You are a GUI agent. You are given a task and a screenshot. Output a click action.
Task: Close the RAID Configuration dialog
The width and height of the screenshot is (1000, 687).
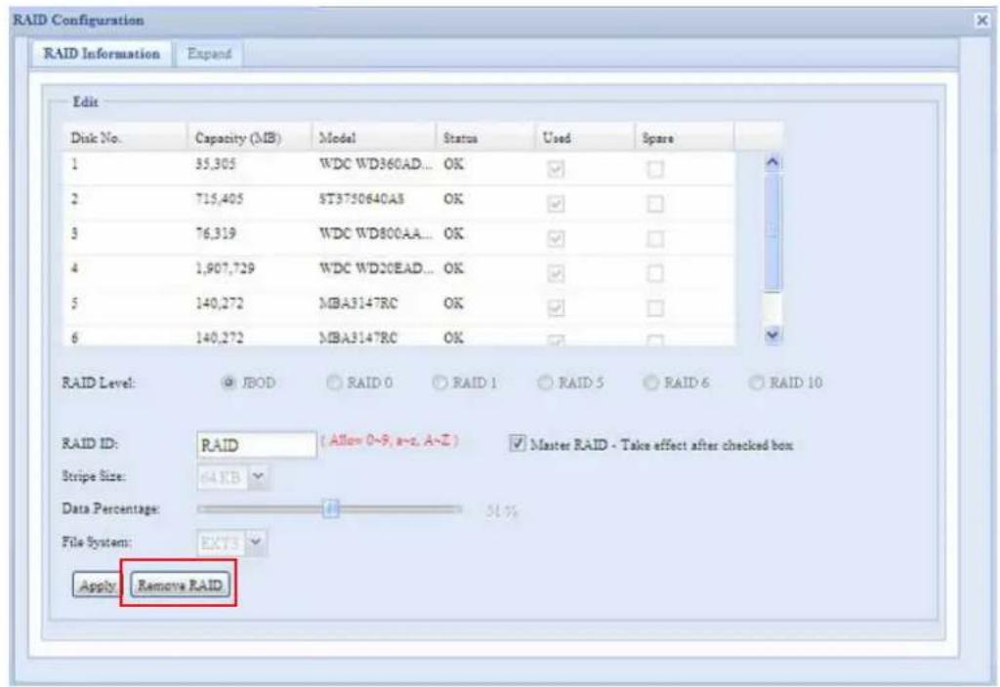point(982,20)
